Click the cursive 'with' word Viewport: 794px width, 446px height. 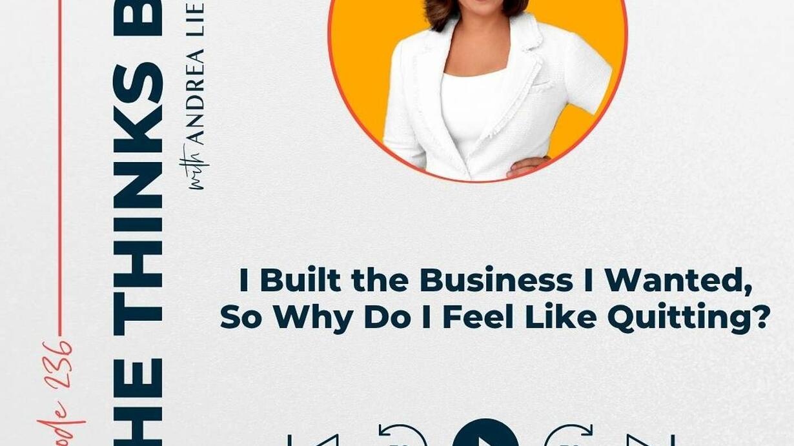pyautogui.click(x=198, y=169)
